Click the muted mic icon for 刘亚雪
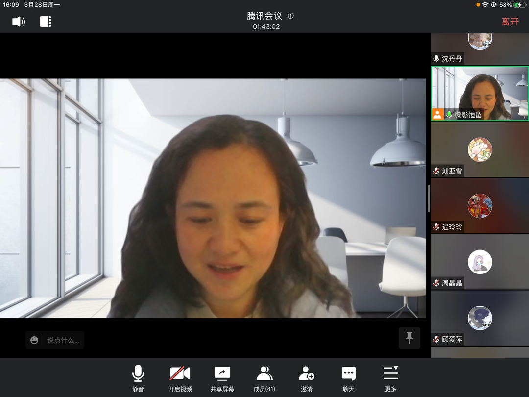The image size is (529, 397). (x=436, y=171)
